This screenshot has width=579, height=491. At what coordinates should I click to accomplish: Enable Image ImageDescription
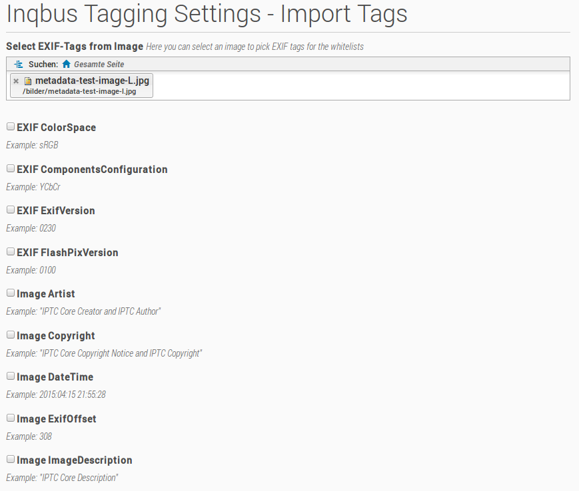pyautogui.click(x=10, y=458)
